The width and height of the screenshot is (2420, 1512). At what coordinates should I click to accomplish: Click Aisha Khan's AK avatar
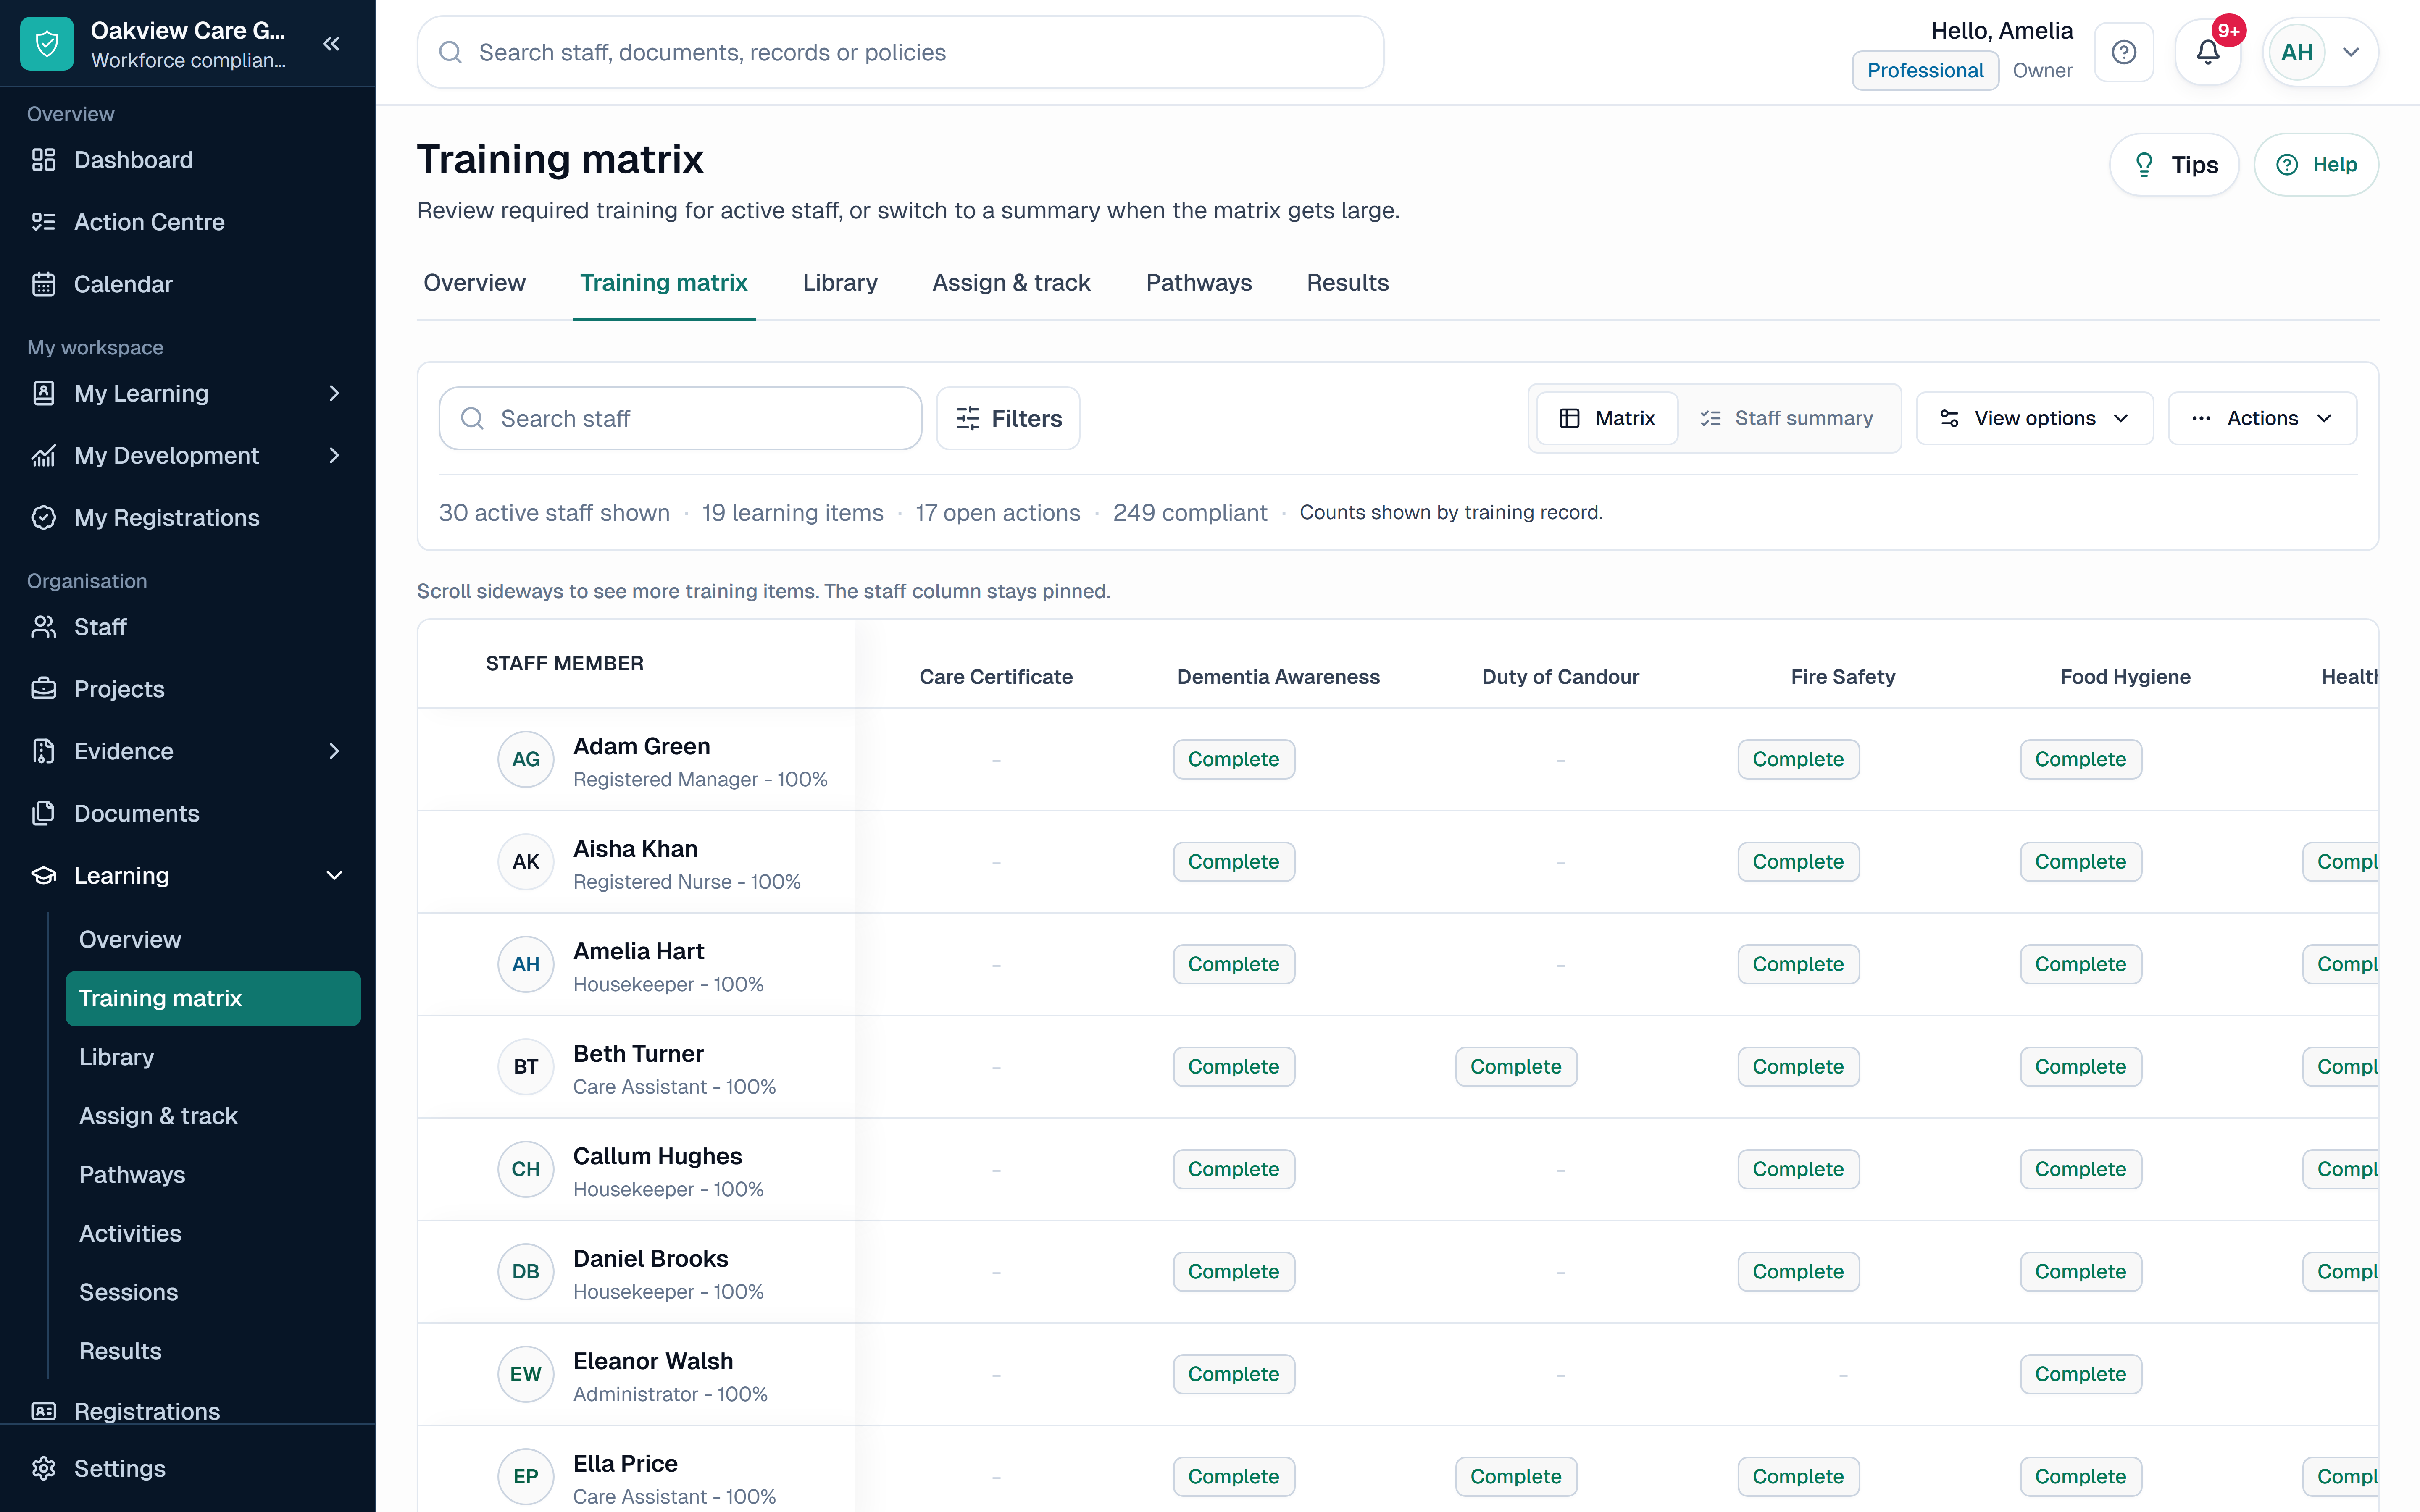click(526, 862)
